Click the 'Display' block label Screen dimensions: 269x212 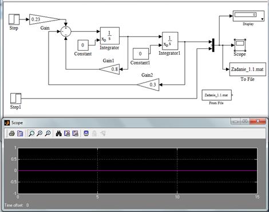point(248,24)
